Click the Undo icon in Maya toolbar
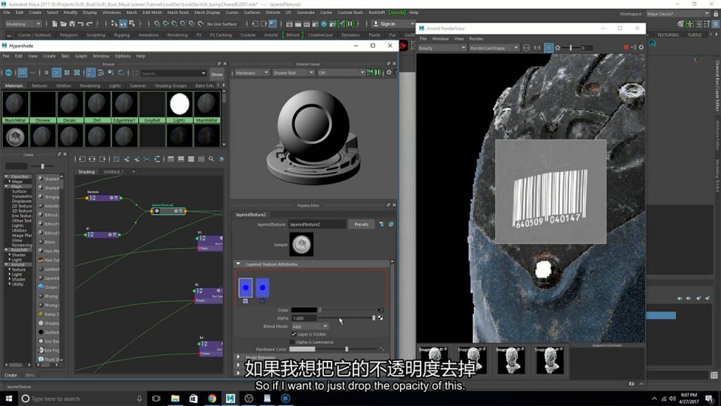The width and height of the screenshot is (721, 406). pos(81,24)
